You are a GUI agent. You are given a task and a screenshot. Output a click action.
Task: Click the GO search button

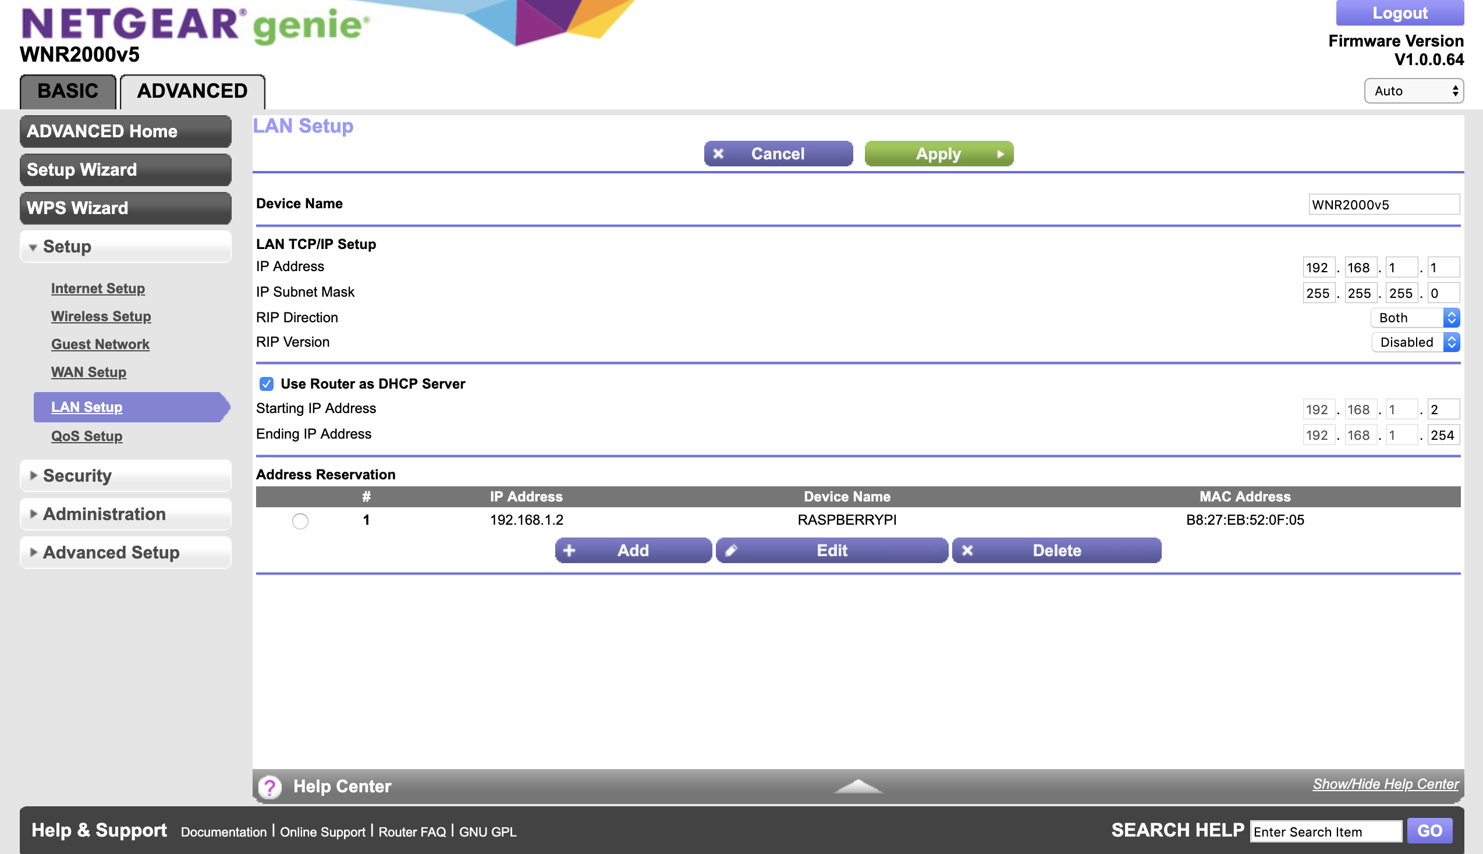click(x=1429, y=831)
